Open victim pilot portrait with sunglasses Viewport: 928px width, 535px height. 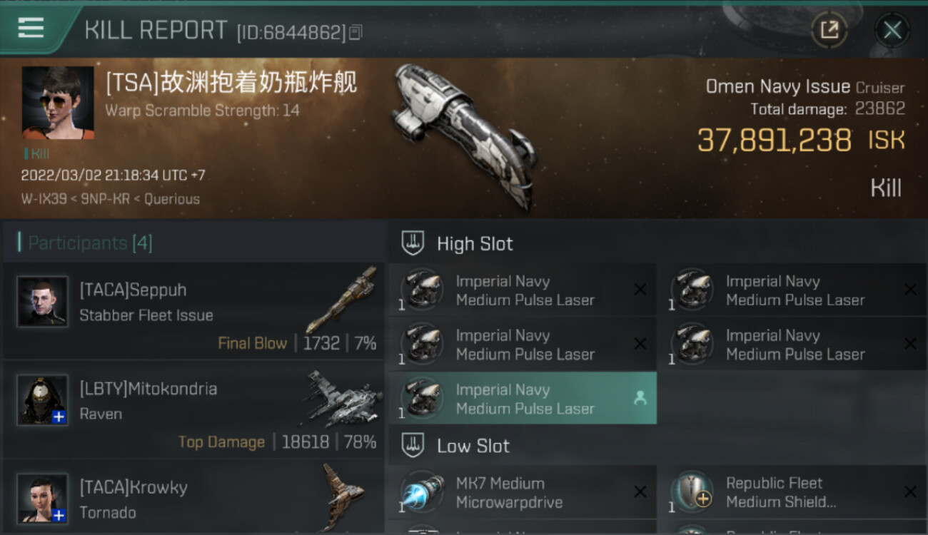coord(58,103)
